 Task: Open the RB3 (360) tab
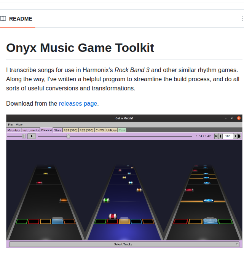tap(70, 130)
